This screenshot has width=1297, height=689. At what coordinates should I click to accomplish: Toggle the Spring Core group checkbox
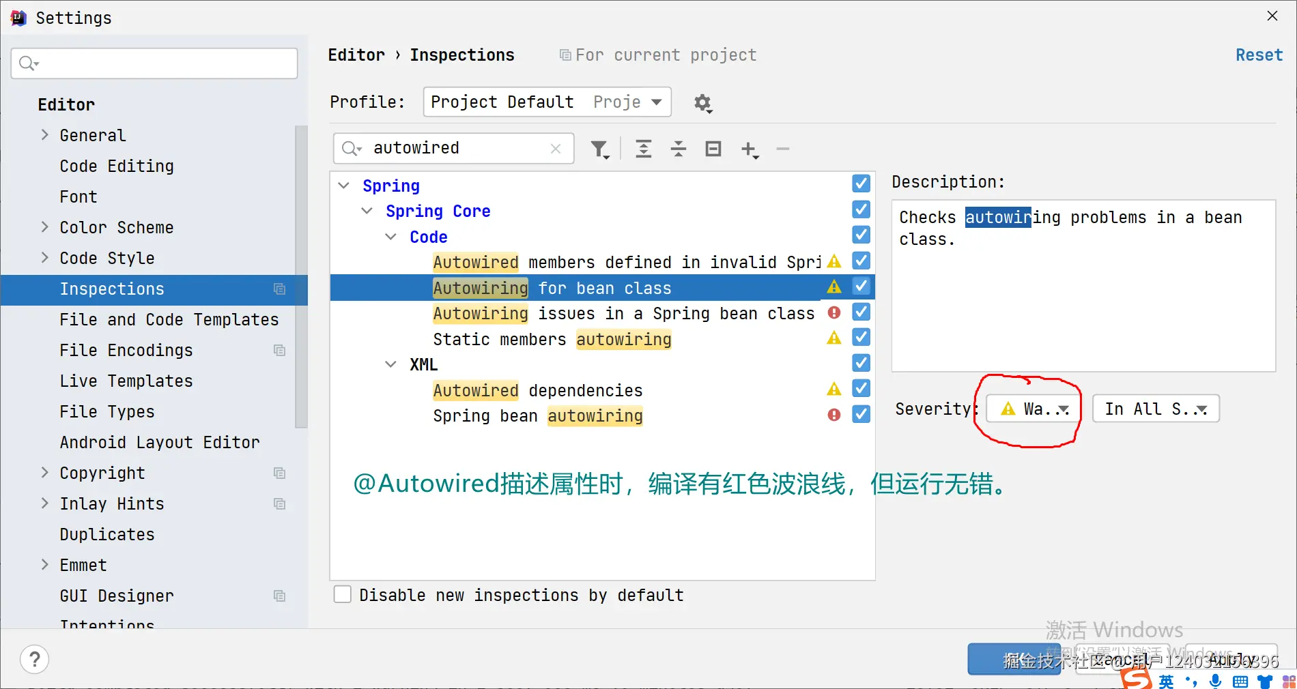tap(861, 209)
